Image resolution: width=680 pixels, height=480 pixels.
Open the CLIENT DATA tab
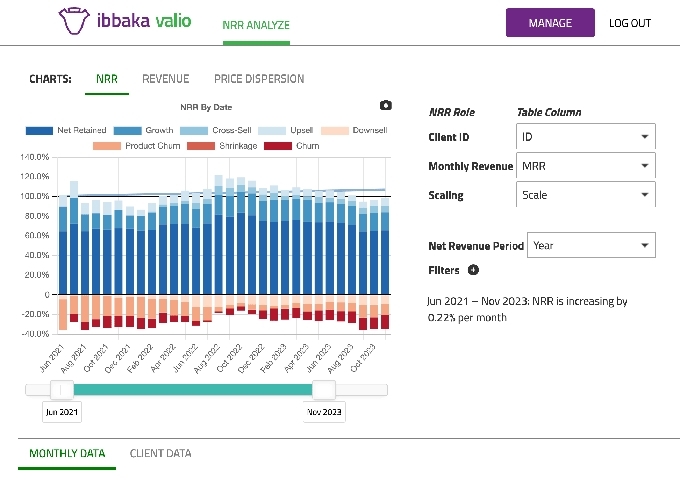click(160, 453)
